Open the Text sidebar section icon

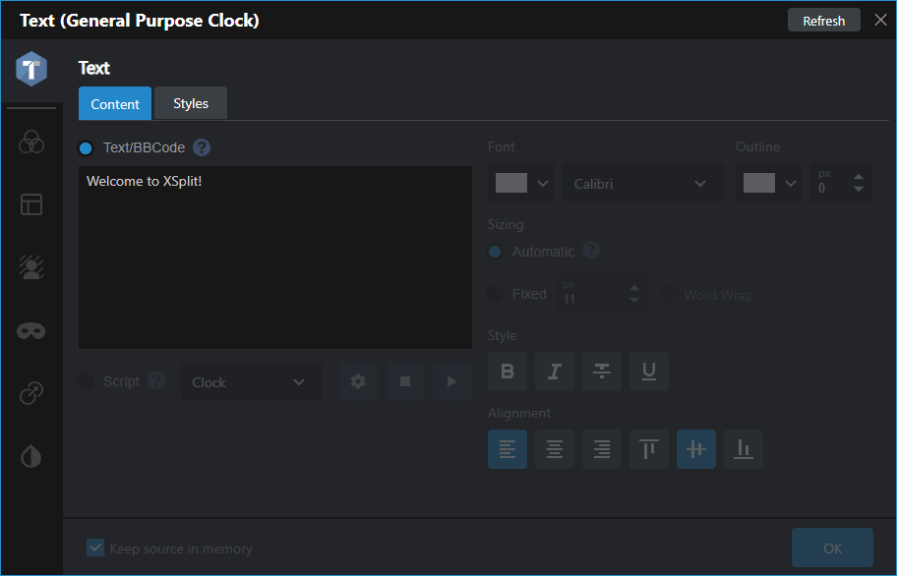click(31, 69)
